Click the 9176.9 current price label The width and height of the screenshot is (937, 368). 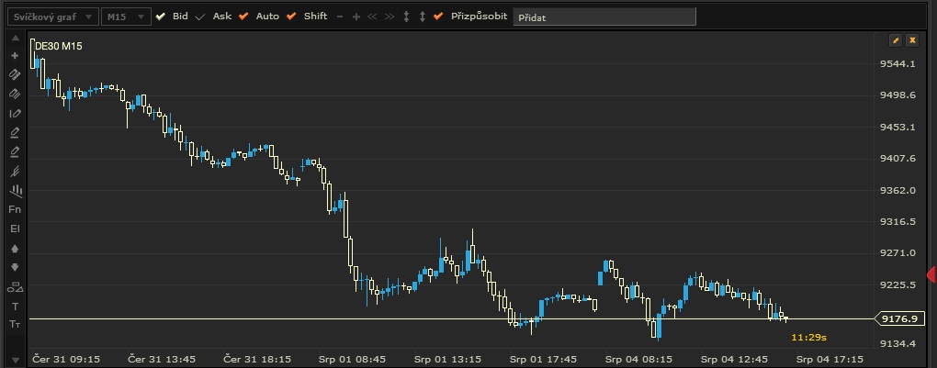tap(898, 319)
